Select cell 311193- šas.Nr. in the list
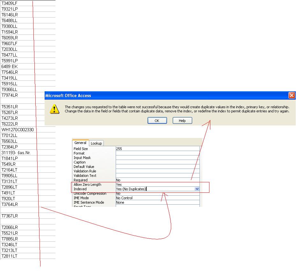The width and height of the screenshot is (298, 279). [x=28, y=153]
